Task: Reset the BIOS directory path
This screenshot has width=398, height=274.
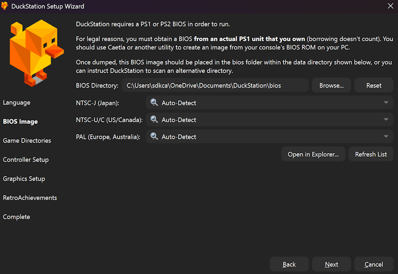Action: click(x=374, y=85)
